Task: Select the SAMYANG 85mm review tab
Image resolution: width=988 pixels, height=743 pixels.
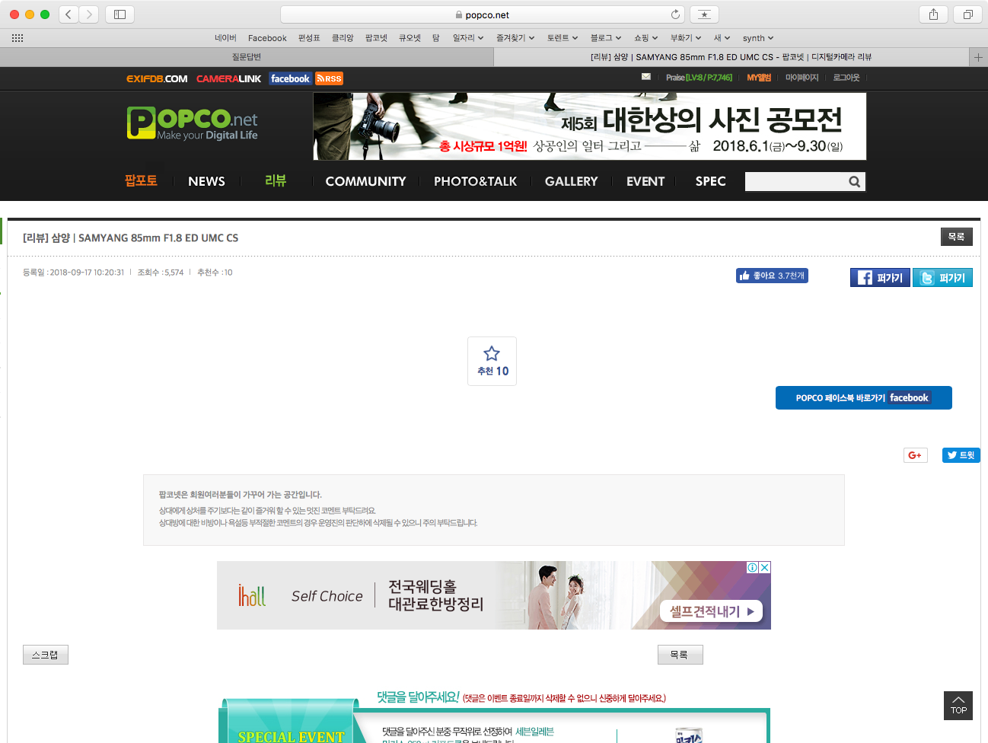Action: tap(731, 57)
